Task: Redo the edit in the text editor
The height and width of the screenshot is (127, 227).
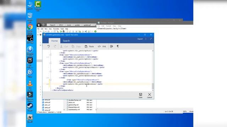Action: [x=55, y=46]
